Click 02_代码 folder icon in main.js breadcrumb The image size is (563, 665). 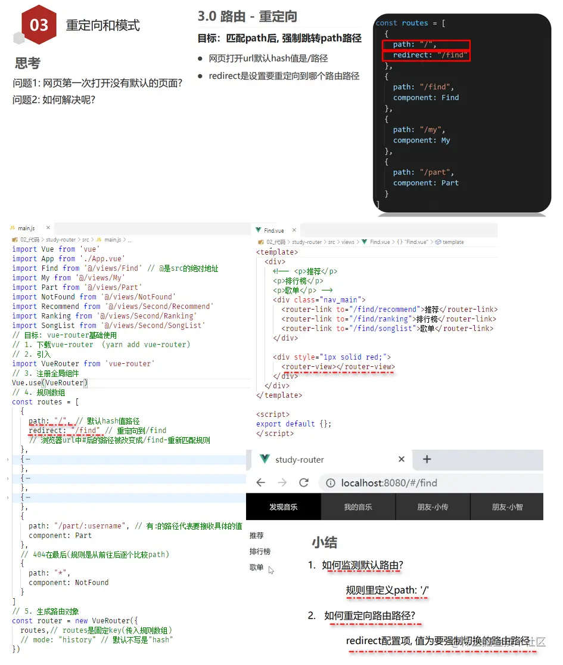click(x=14, y=240)
